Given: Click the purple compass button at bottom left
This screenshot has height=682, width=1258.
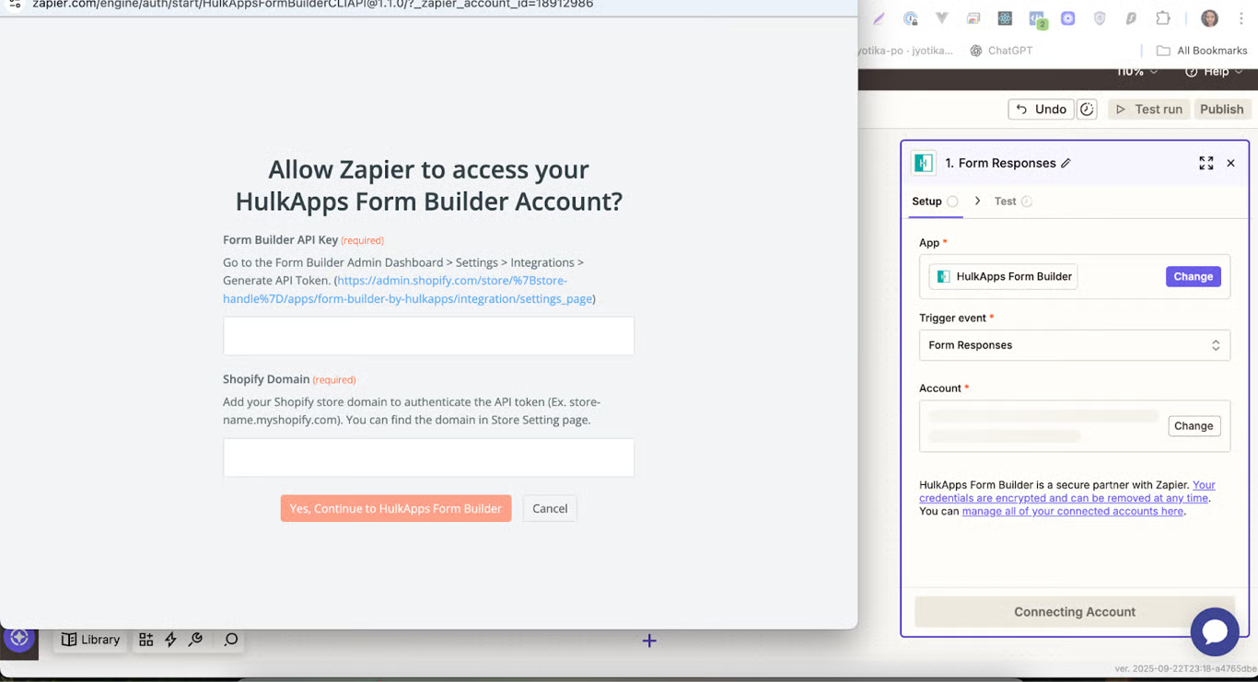Looking at the screenshot, I should [19, 638].
